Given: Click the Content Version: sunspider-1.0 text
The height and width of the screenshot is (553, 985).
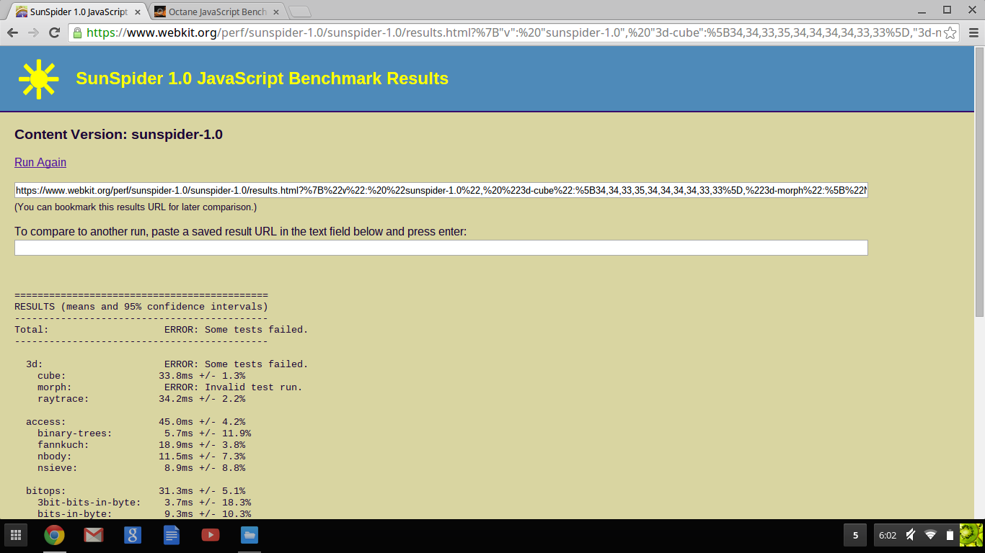Looking at the screenshot, I should coord(118,135).
